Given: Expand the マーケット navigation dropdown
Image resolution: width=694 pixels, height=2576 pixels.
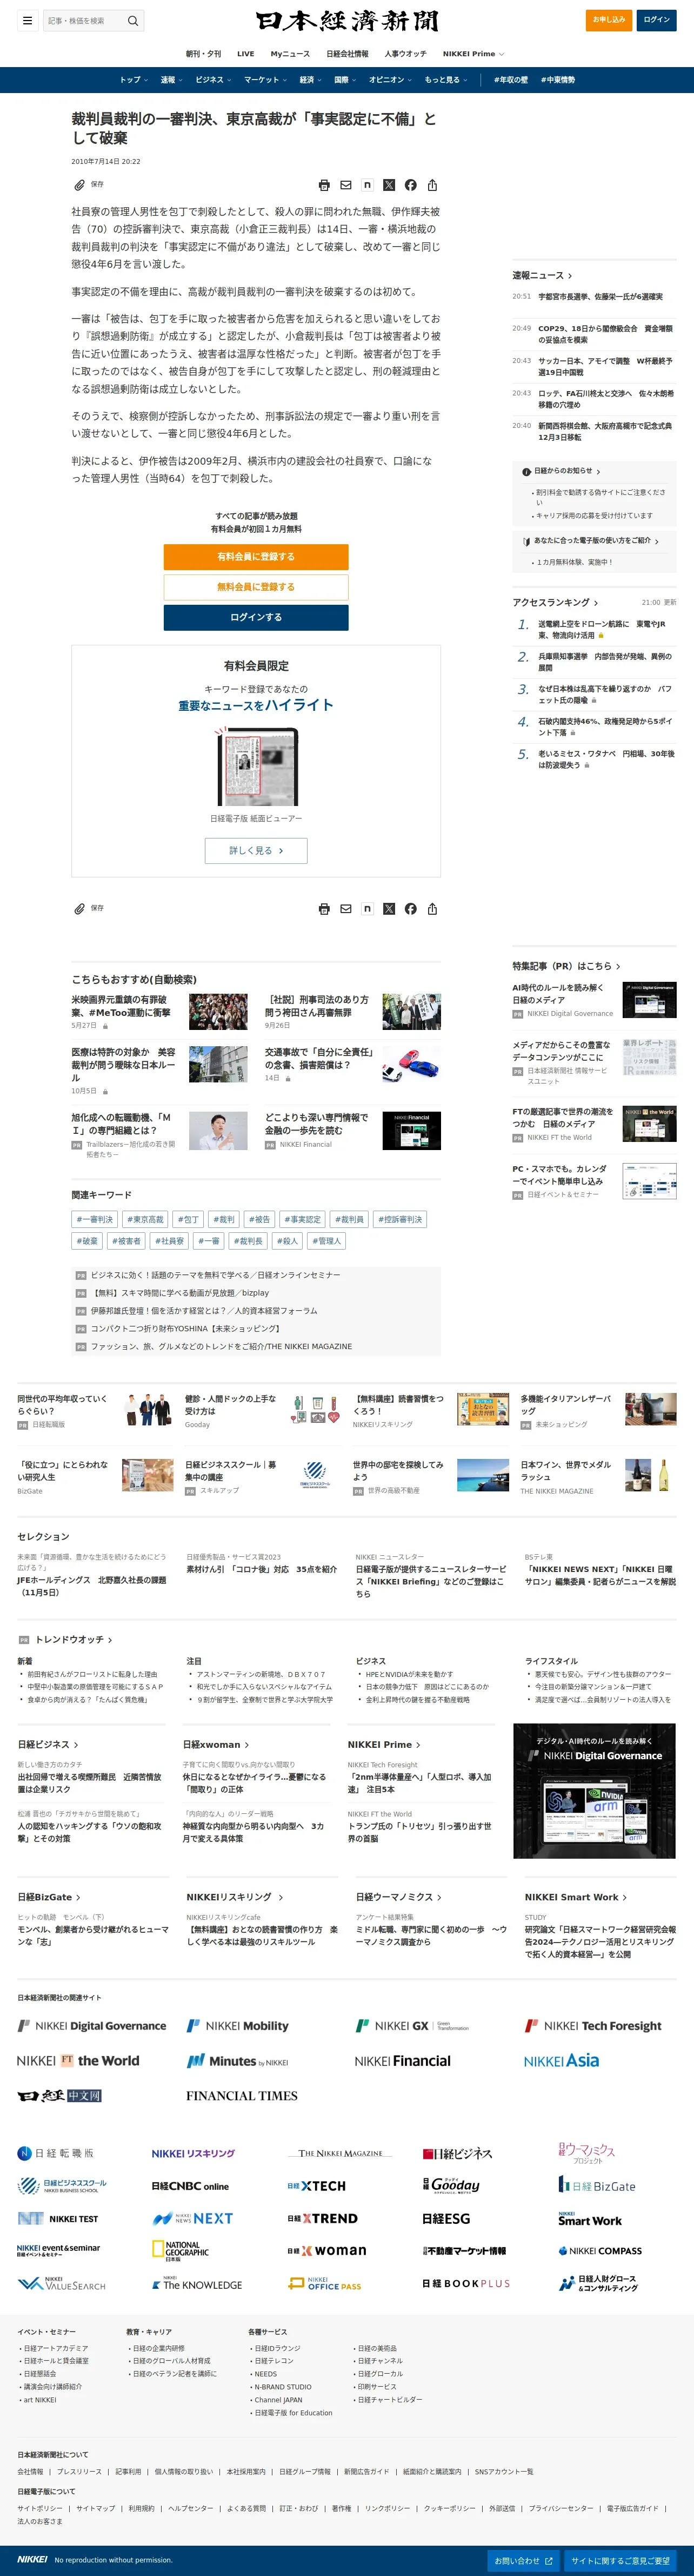Looking at the screenshot, I should pos(265,80).
